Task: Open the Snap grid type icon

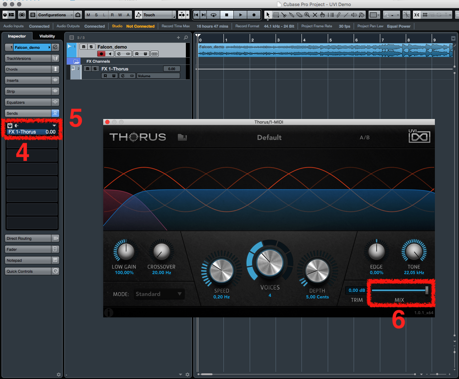Action: [425, 15]
